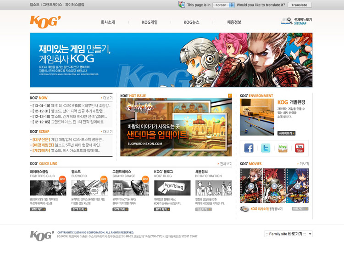
Task: Click 전체보기 next to KOG Quick Link
Action: [225, 164]
